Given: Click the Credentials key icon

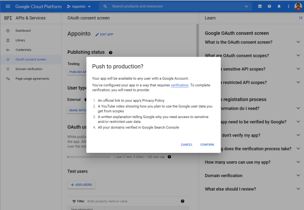Looking at the screenshot, I should (x=8, y=50).
